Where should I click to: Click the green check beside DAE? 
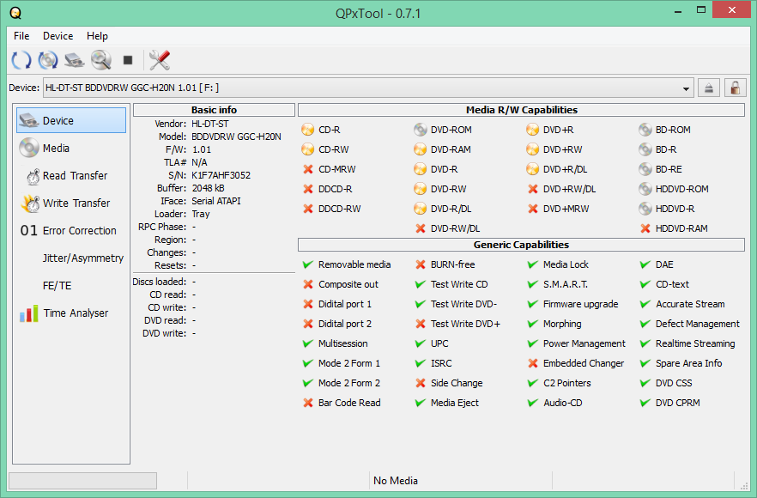click(x=645, y=264)
